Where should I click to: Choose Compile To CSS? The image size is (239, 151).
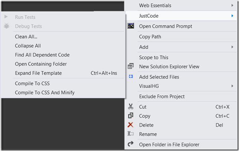pos(32,83)
